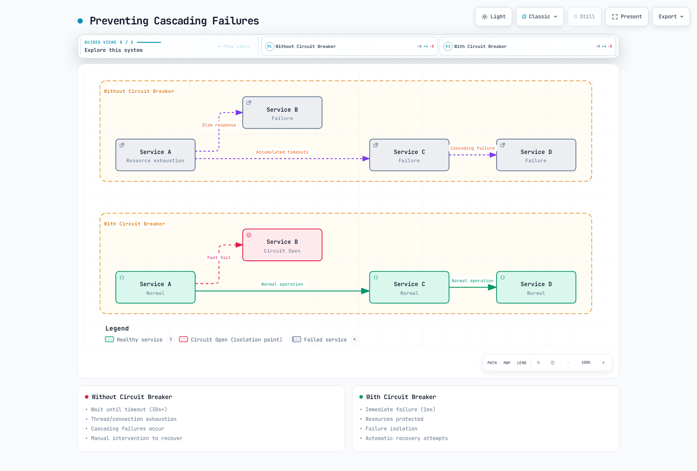Image resolution: width=697 pixels, height=471 pixels.
Task: Click code icon on Normal Service A node
Action: coord(122,277)
